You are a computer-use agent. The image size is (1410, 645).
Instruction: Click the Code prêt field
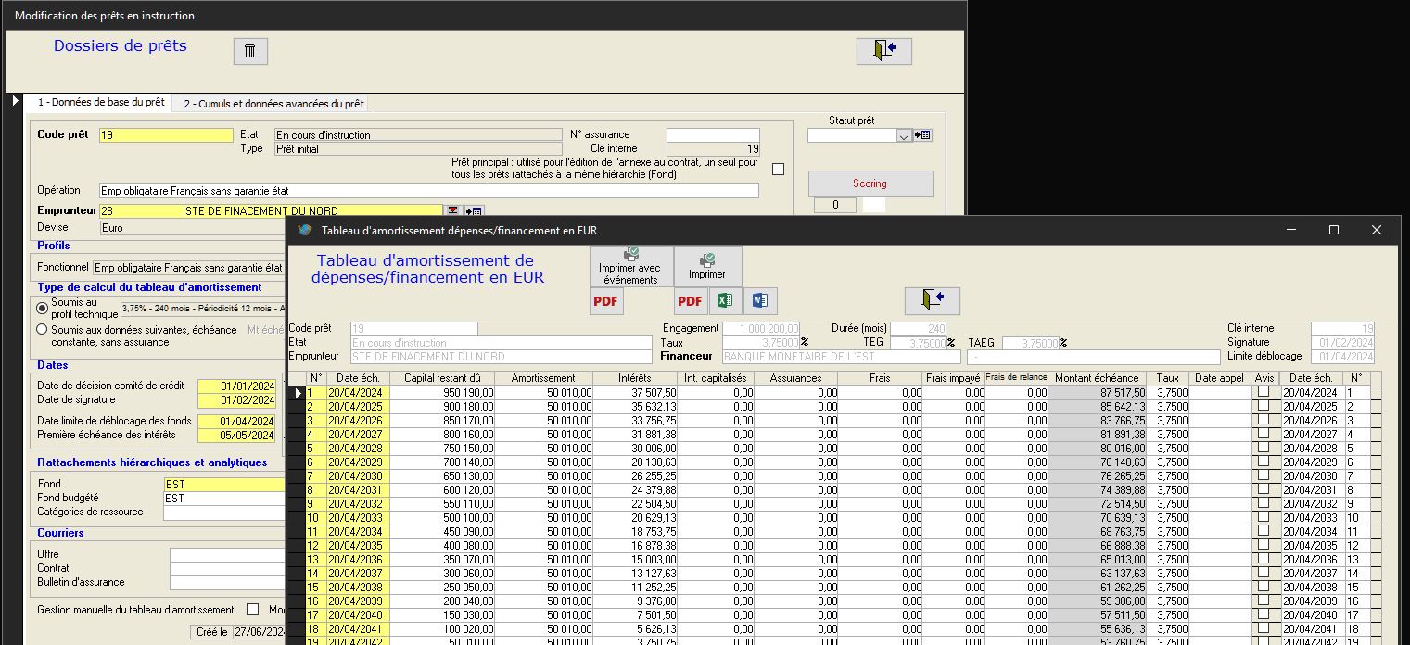click(166, 135)
